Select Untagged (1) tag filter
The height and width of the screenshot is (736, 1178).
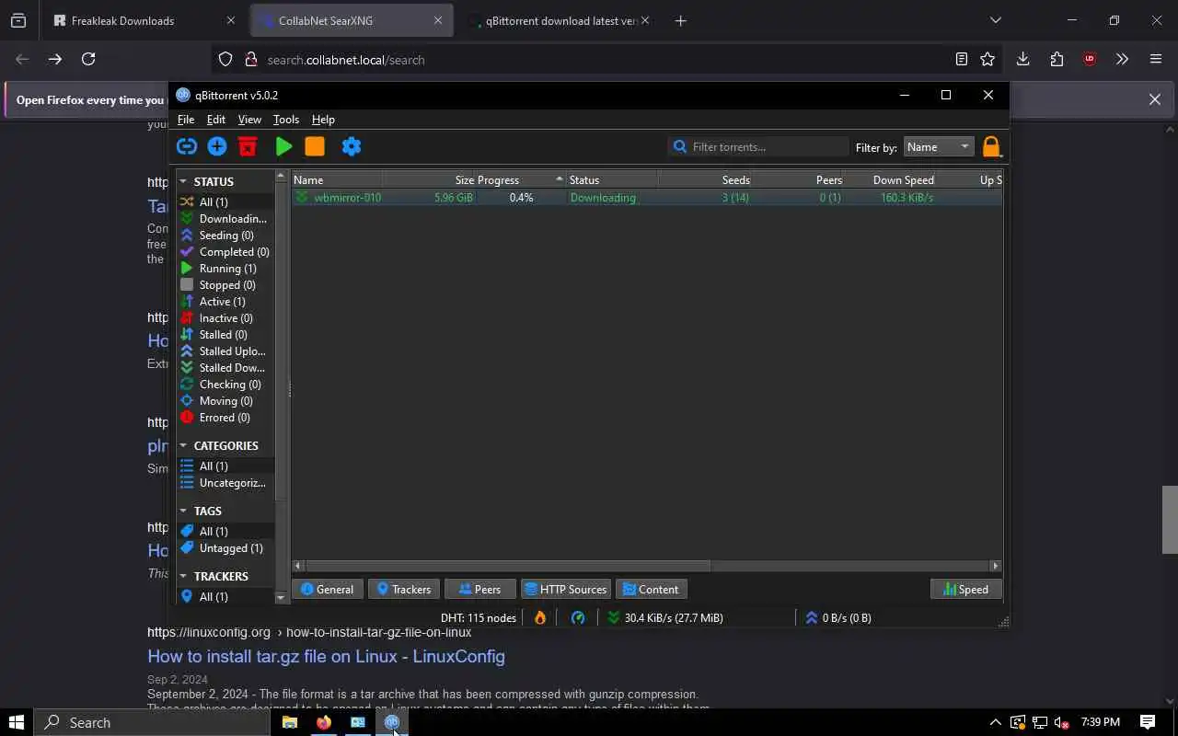tap(225, 548)
